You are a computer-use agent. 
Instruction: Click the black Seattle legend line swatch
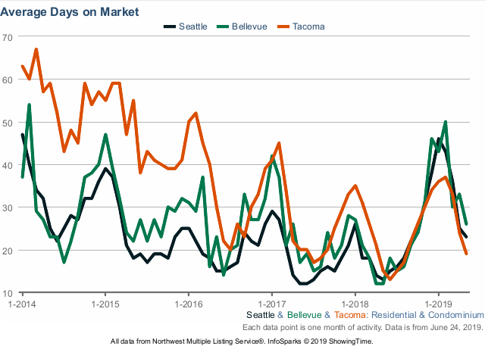tap(171, 26)
